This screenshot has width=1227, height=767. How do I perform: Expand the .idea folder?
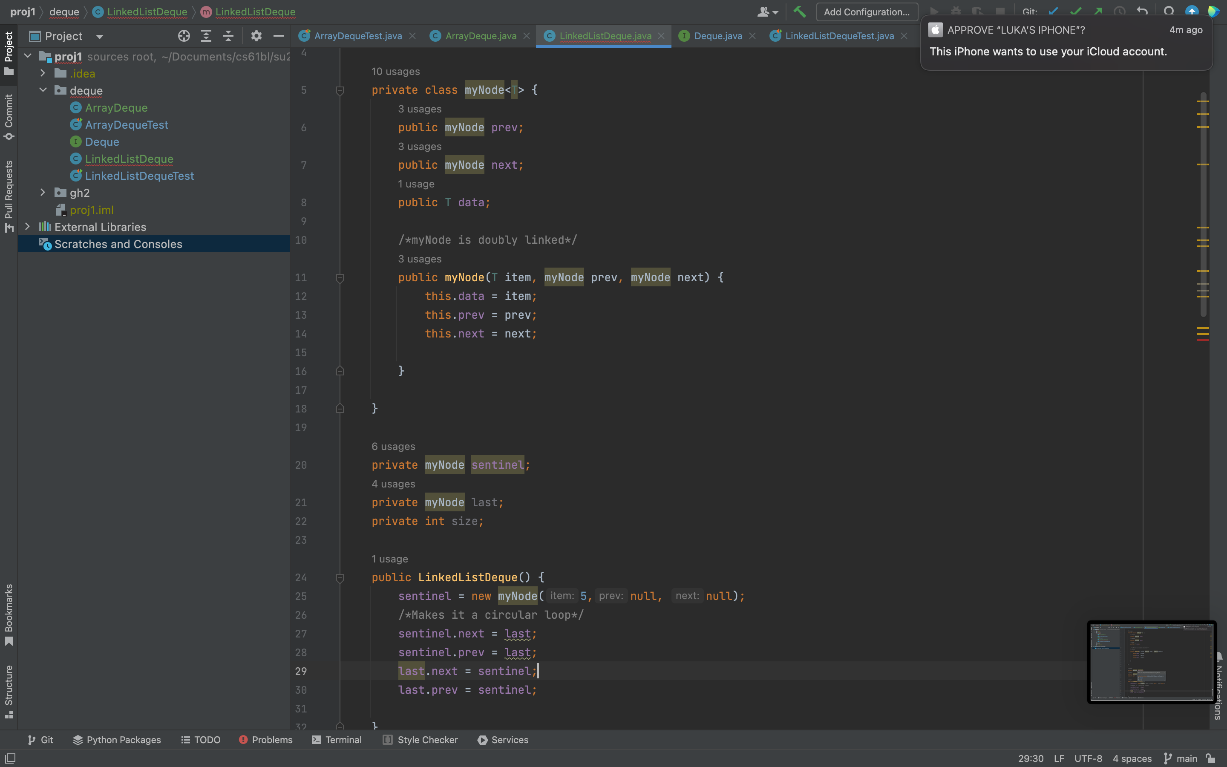point(43,74)
